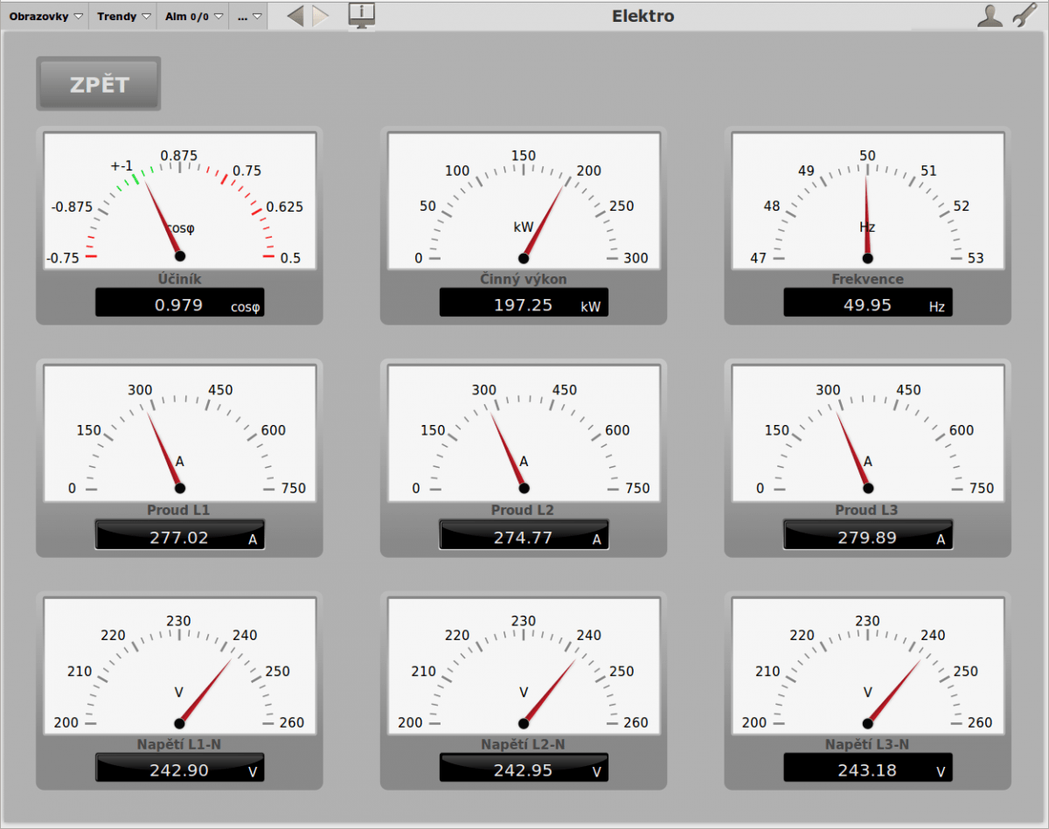The height and width of the screenshot is (829, 1049).
Task: Click the Proud L2 ammeter gauge
Action: coord(524,433)
